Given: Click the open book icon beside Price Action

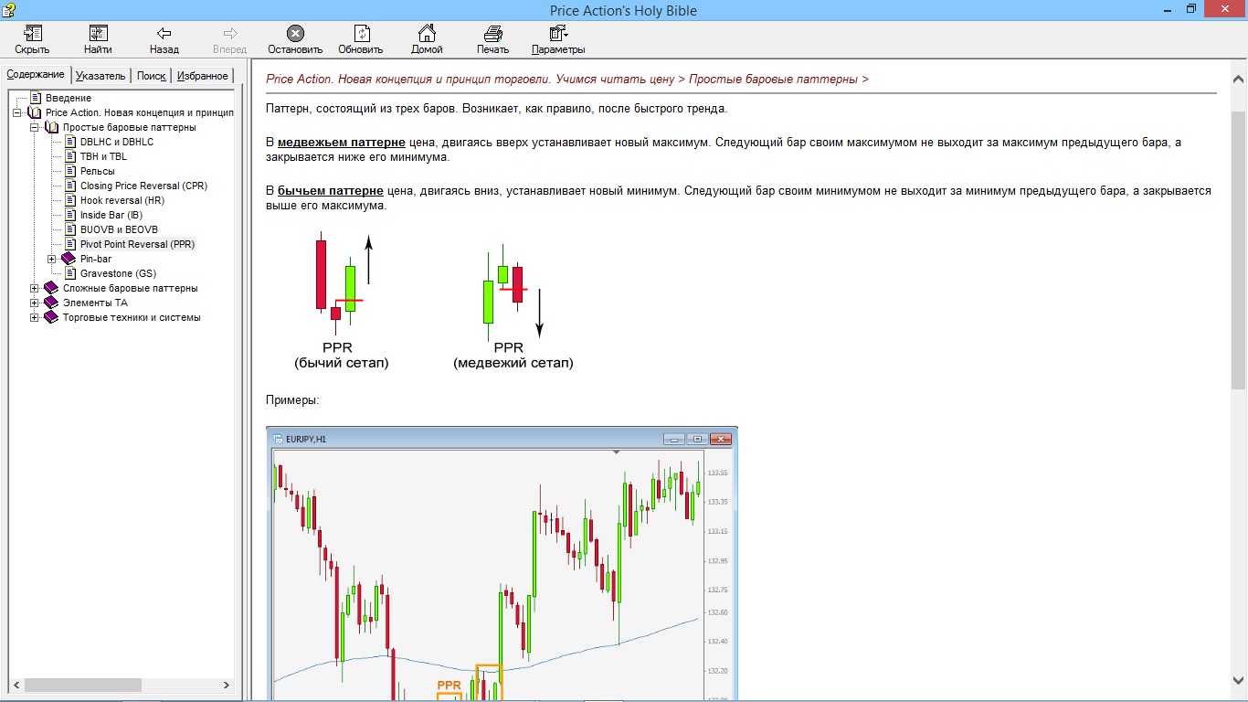Looking at the screenshot, I should click(x=35, y=112).
